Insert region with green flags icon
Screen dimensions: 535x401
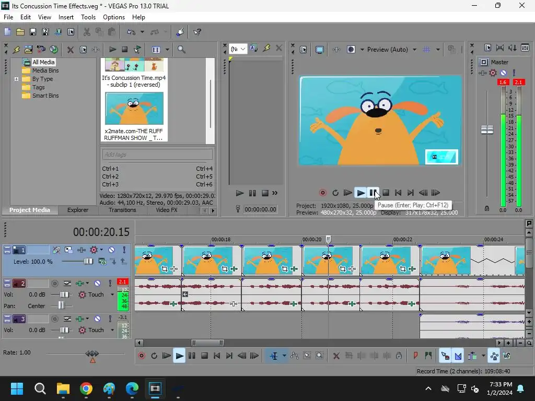click(428, 356)
